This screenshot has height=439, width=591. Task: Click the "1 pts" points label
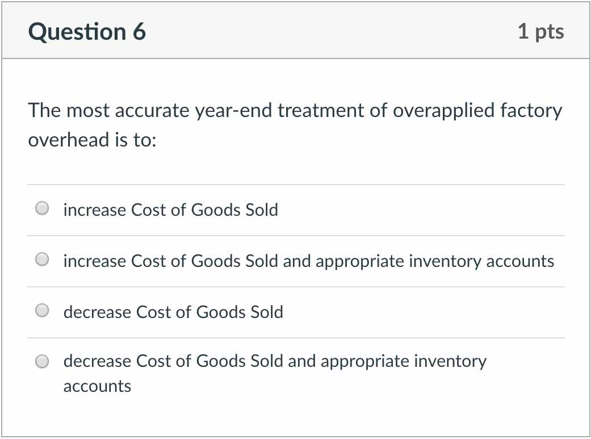540,32
